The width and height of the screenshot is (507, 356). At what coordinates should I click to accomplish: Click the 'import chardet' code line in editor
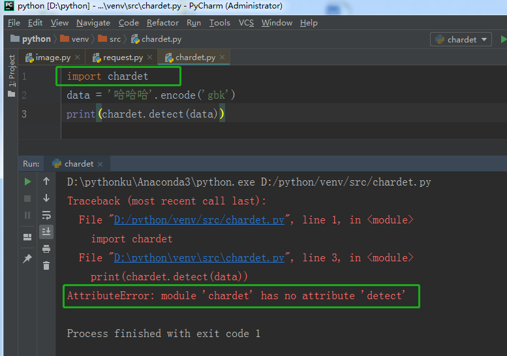pyautogui.click(x=108, y=76)
